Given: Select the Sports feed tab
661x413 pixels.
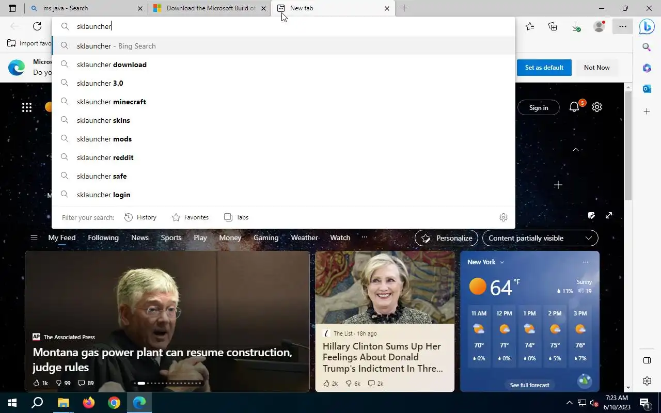Looking at the screenshot, I should point(171,237).
